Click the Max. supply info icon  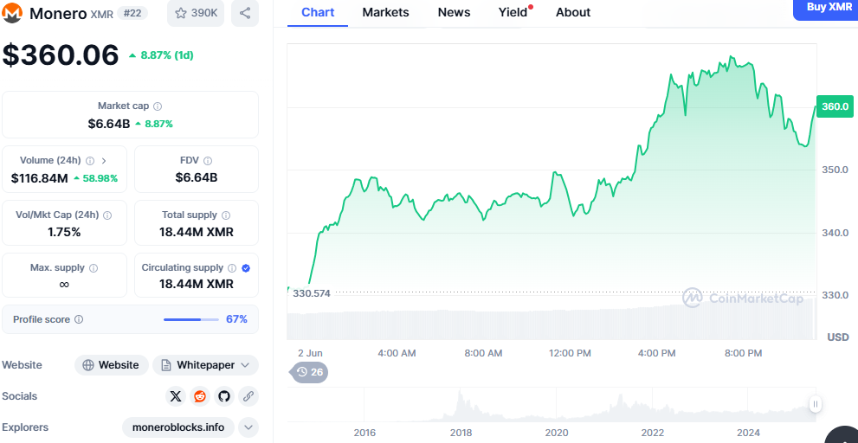click(x=94, y=268)
